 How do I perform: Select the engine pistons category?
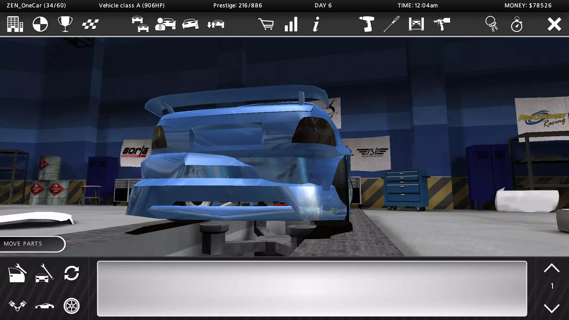click(x=17, y=305)
